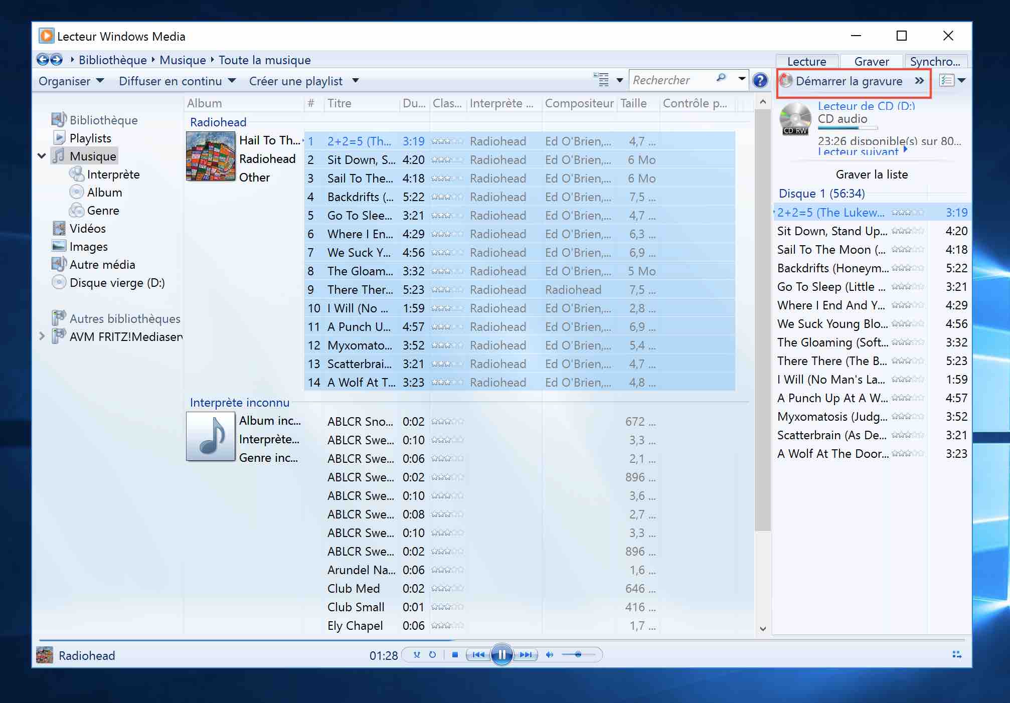Screen dimensions: 1010x703
Task: Open the Organiser menu
Action: coord(71,81)
